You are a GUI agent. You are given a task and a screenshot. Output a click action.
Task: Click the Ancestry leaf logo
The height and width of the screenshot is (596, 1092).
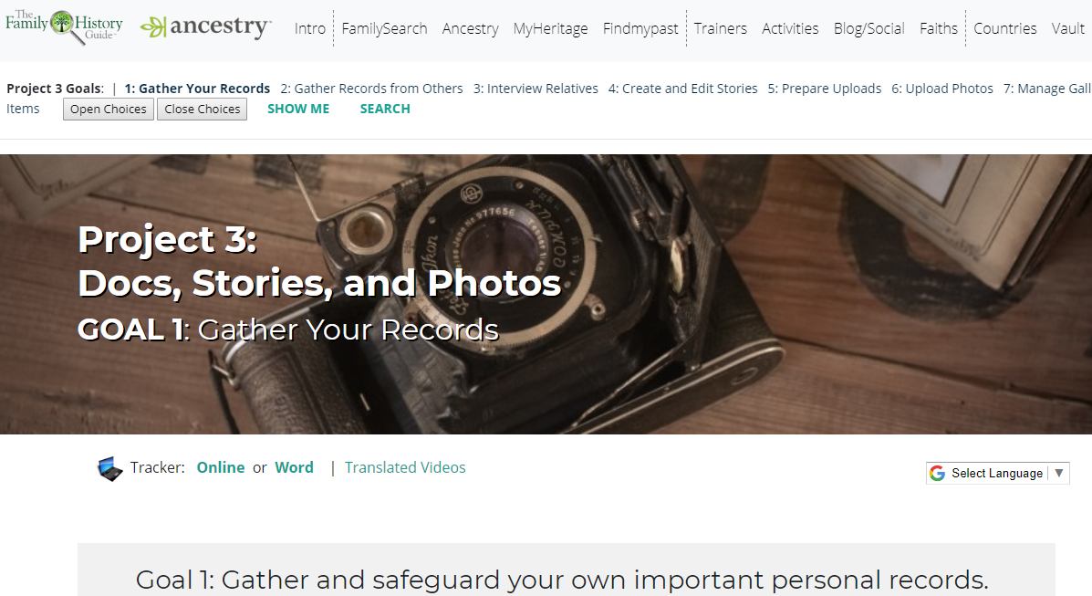pos(153,28)
